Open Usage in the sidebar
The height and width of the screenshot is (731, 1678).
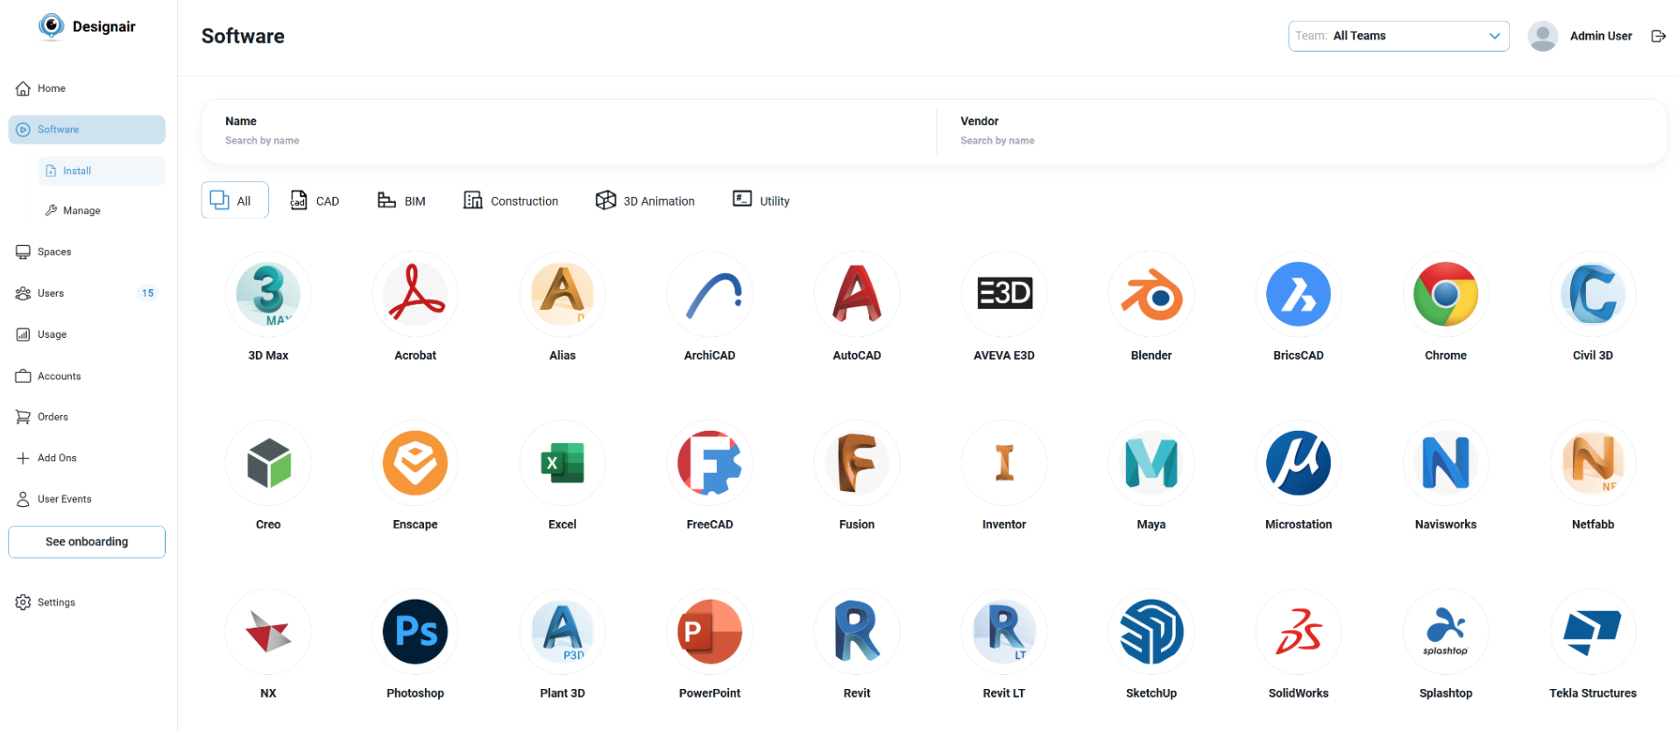[x=87, y=334]
